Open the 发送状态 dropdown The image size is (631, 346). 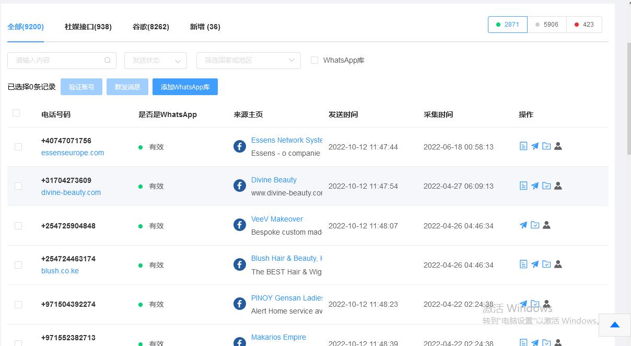tap(156, 60)
